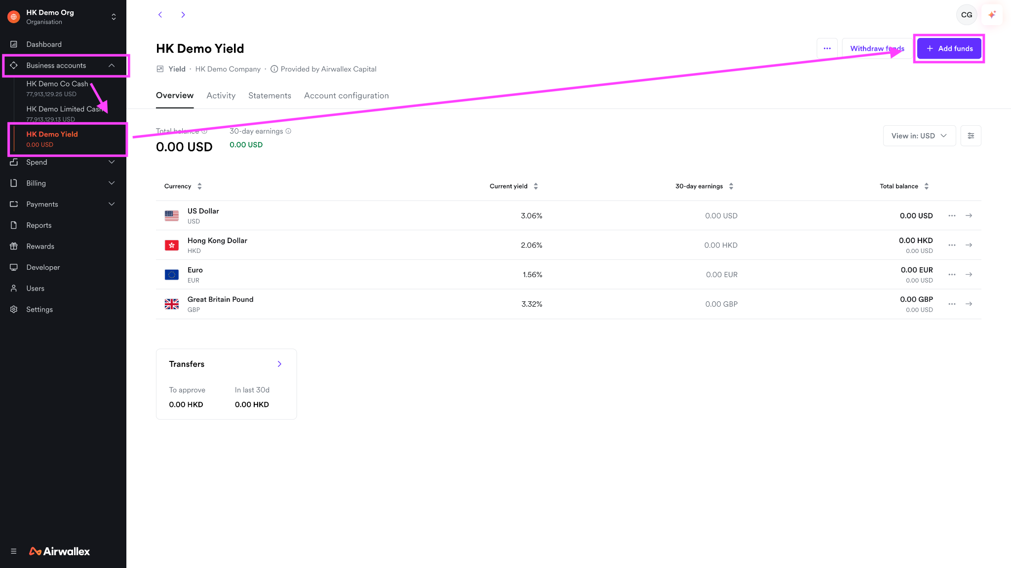The width and height of the screenshot is (1011, 568).
Task: Expand the Payments sidebar section
Action: click(x=63, y=204)
